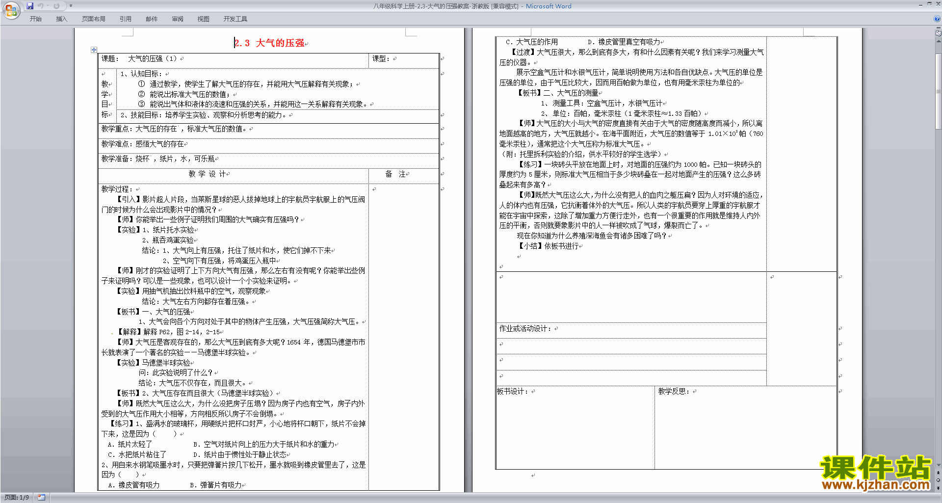942x503 pixels.
Task: Go to the next page using the double down arrows
Action: point(939,488)
